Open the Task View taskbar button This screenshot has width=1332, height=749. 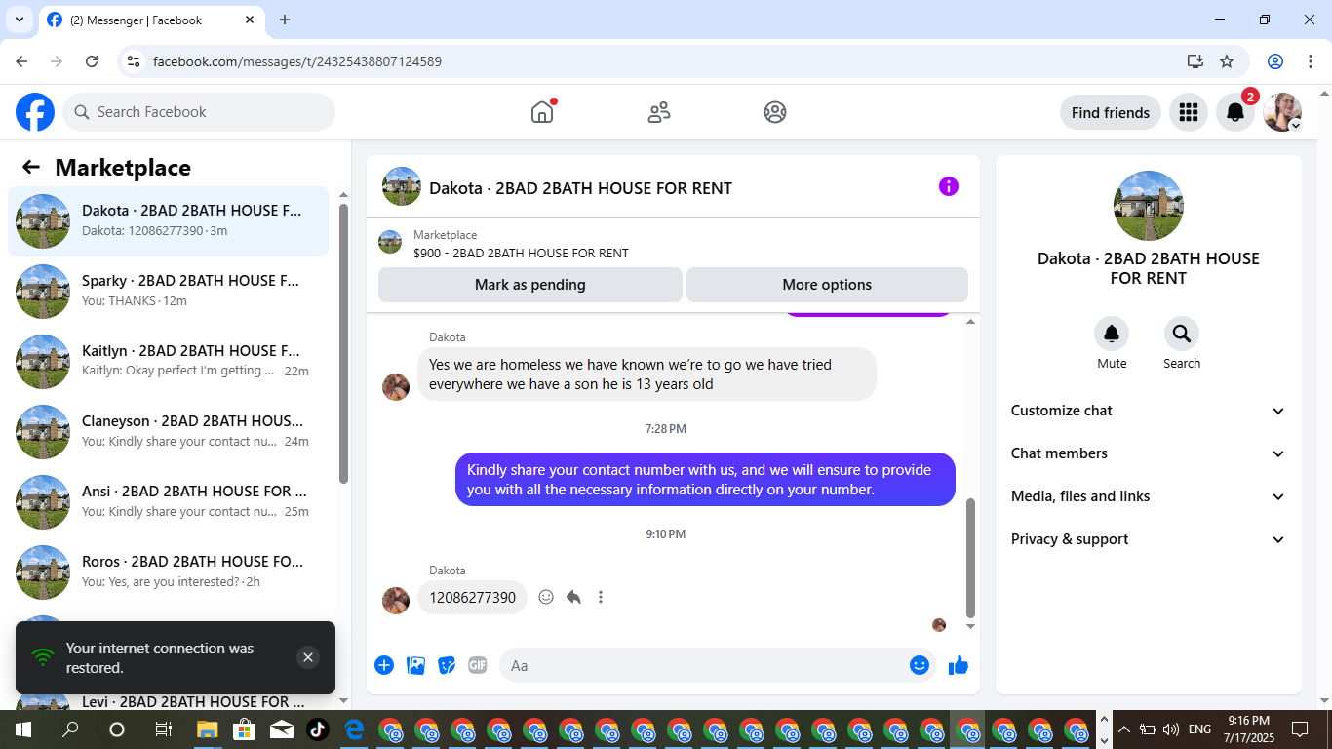tap(164, 729)
